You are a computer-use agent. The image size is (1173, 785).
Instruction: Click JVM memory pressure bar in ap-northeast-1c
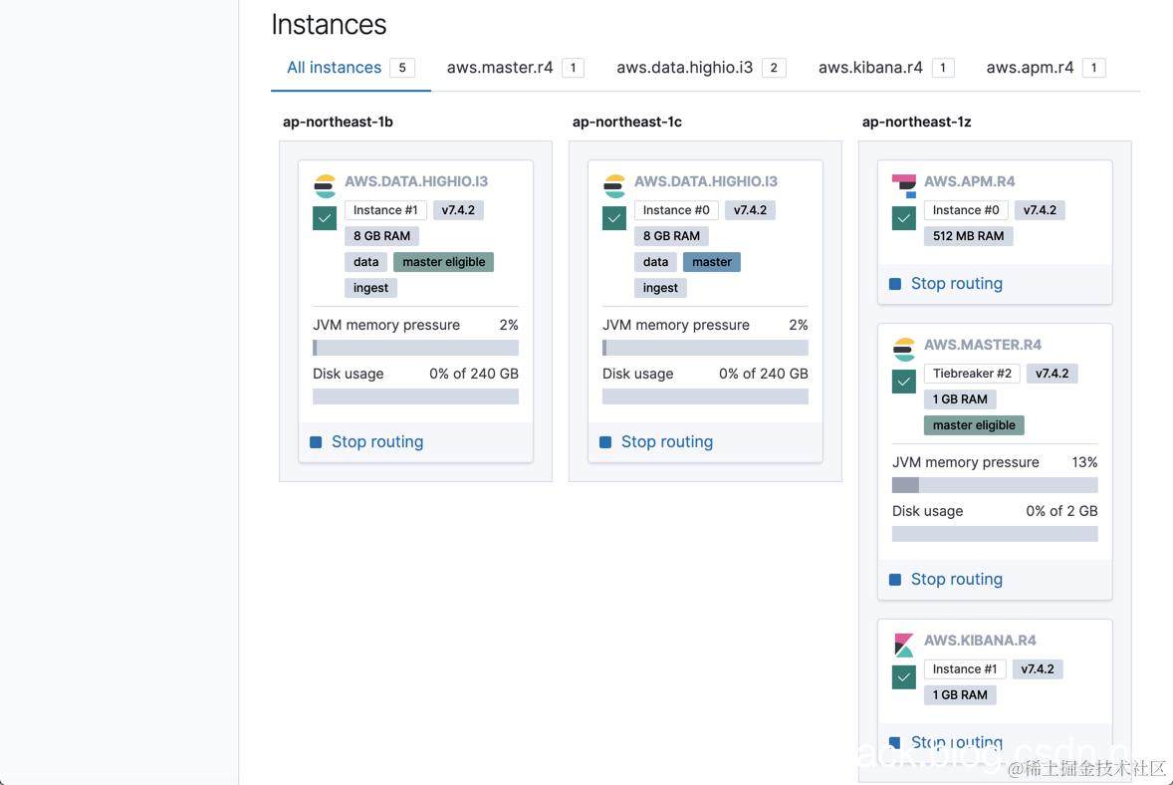pyautogui.click(x=705, y=348)
